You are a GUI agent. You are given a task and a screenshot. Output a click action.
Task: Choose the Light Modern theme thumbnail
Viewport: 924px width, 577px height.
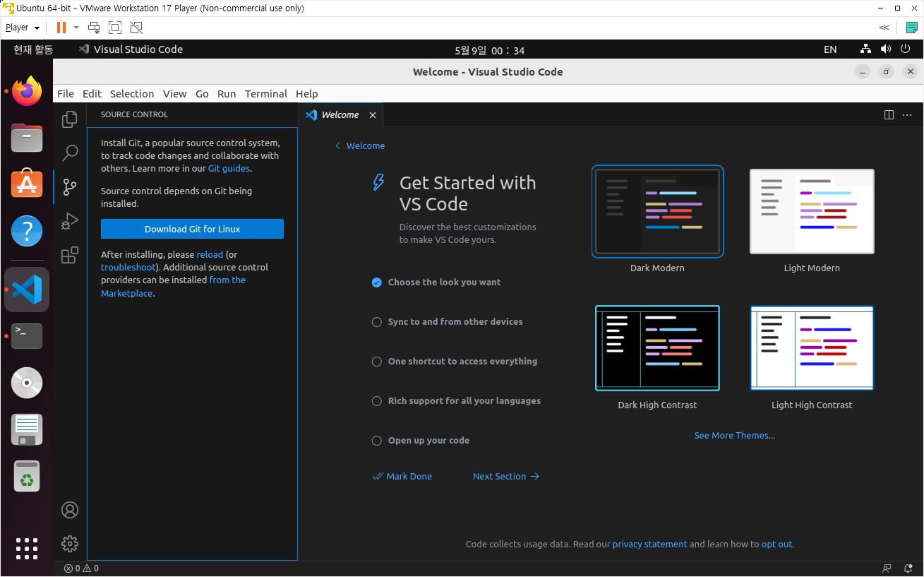[x=812, y=211]
